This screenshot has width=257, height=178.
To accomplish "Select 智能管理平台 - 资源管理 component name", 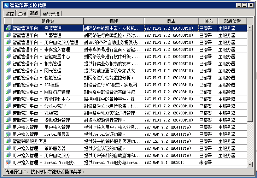I will (x=37, y=28).
